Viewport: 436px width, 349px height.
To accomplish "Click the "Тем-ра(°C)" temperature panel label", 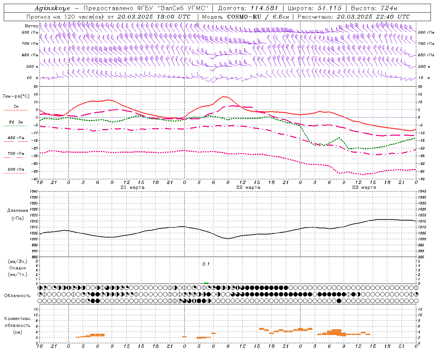I will [x=16, y=96].
